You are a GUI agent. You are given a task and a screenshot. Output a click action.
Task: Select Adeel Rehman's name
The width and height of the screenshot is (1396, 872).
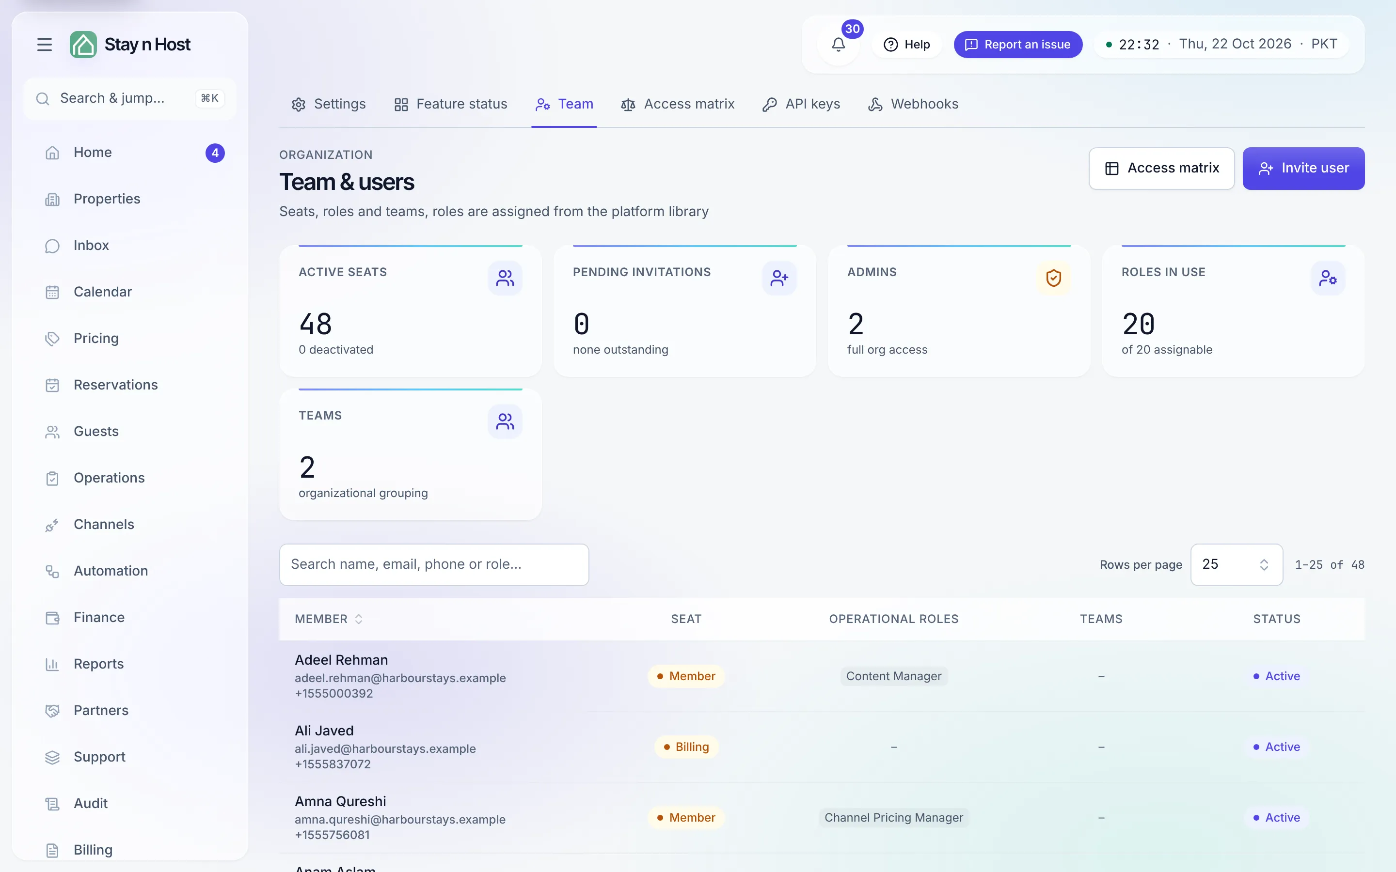342,660
